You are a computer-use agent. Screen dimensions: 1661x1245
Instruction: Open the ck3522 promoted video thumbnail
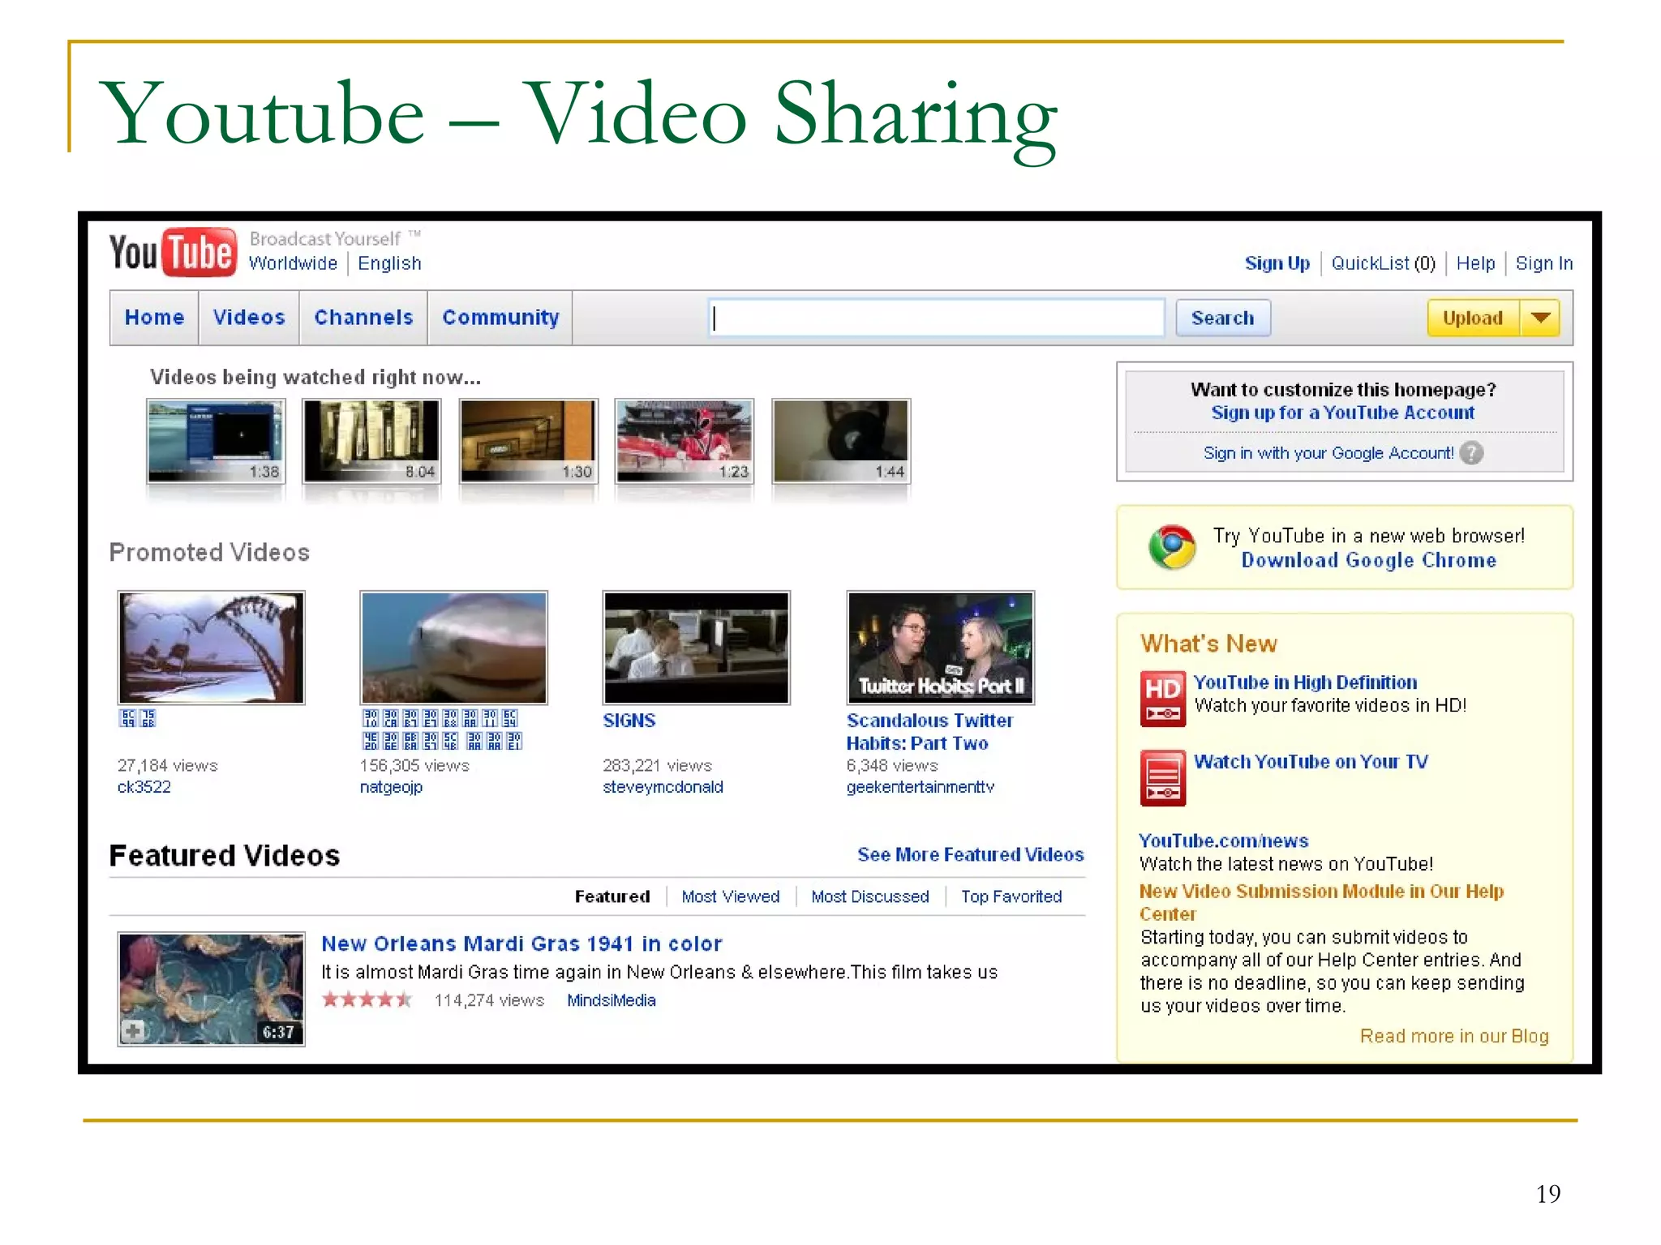211,648
